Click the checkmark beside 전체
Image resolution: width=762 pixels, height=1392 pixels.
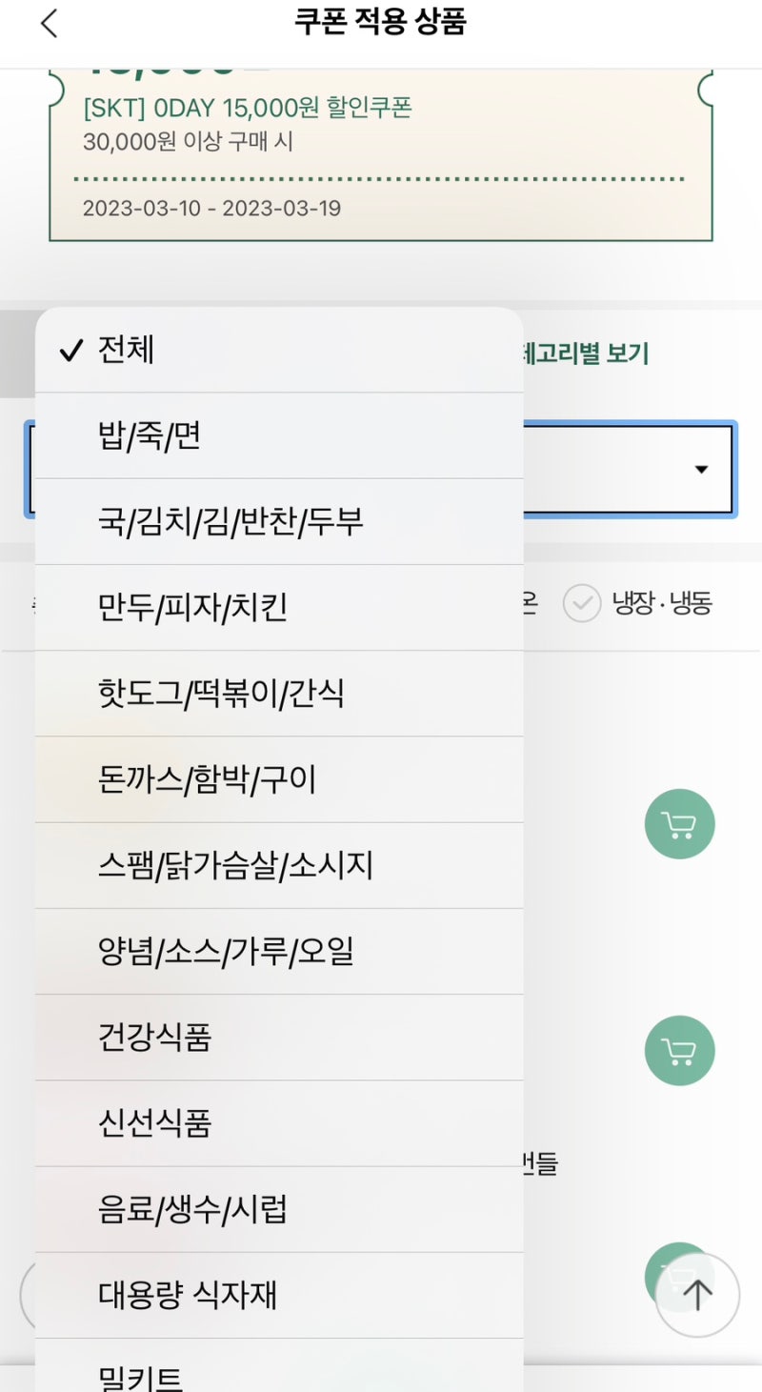pos(70,351)
